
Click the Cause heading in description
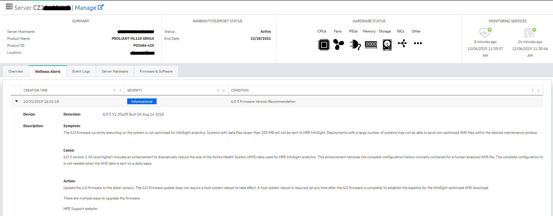[x=69, y=150]
